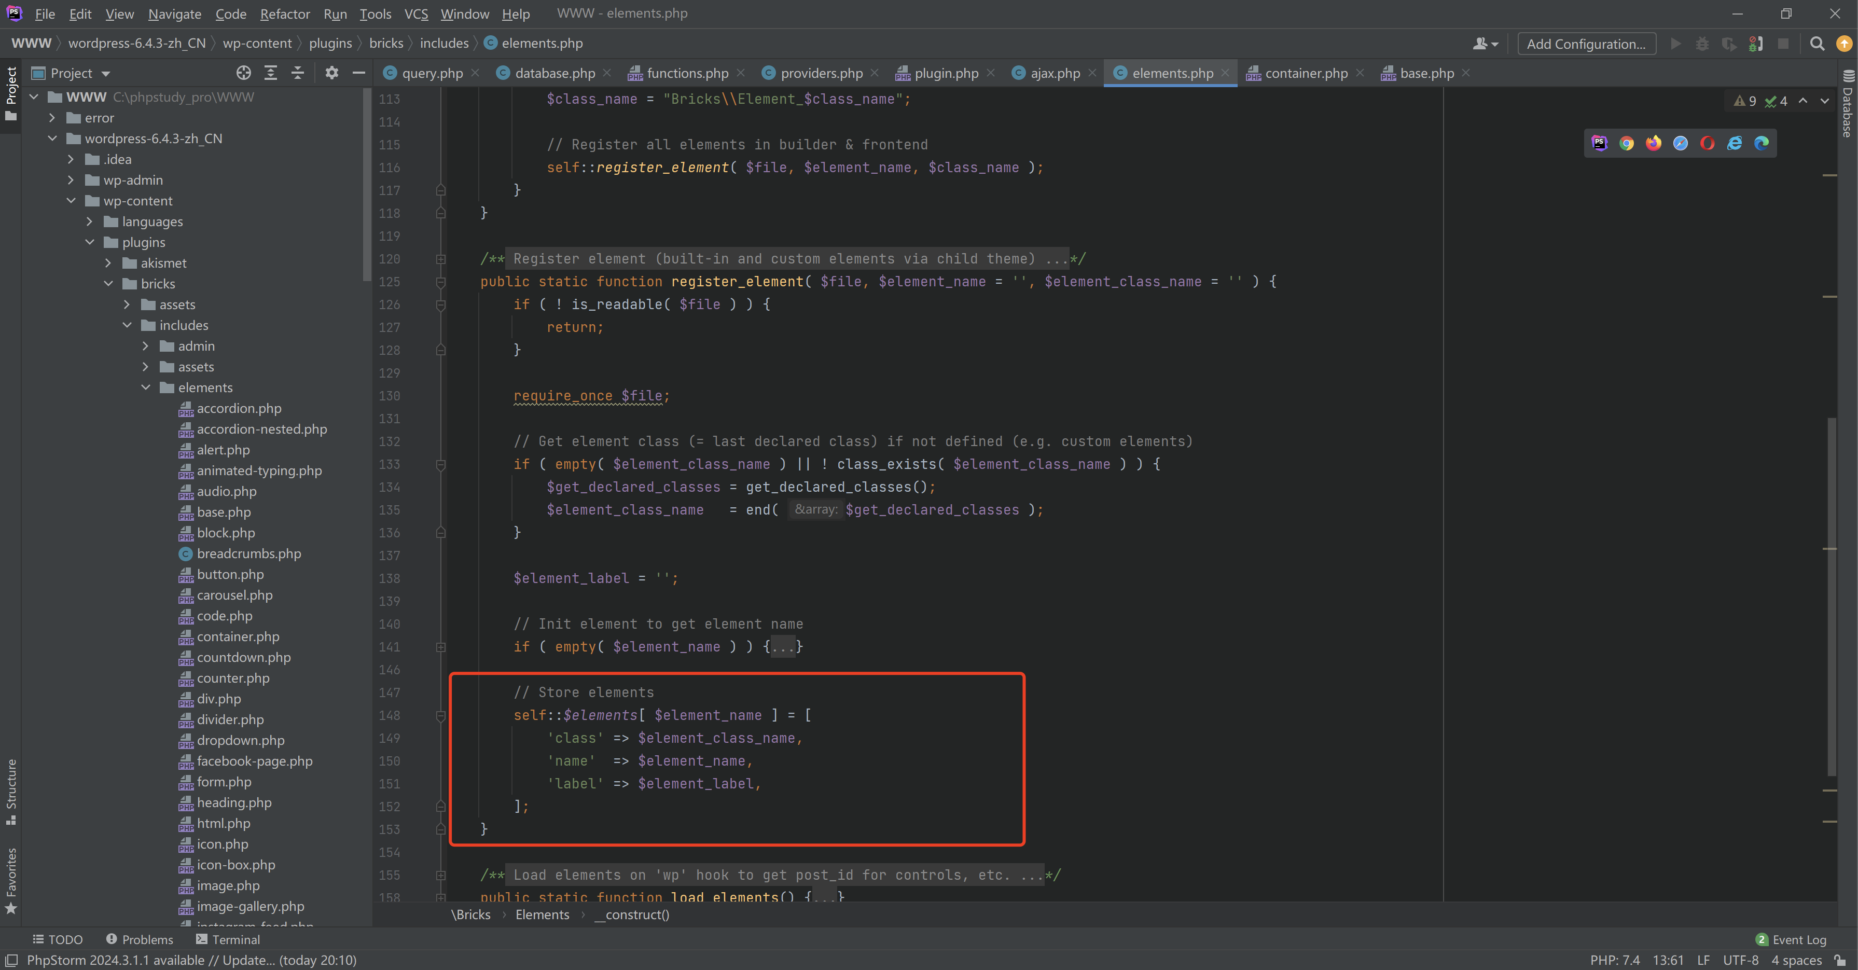Open the Refactor menu
The width and height of the screenshot is (1858, 970).
(285, 13)
